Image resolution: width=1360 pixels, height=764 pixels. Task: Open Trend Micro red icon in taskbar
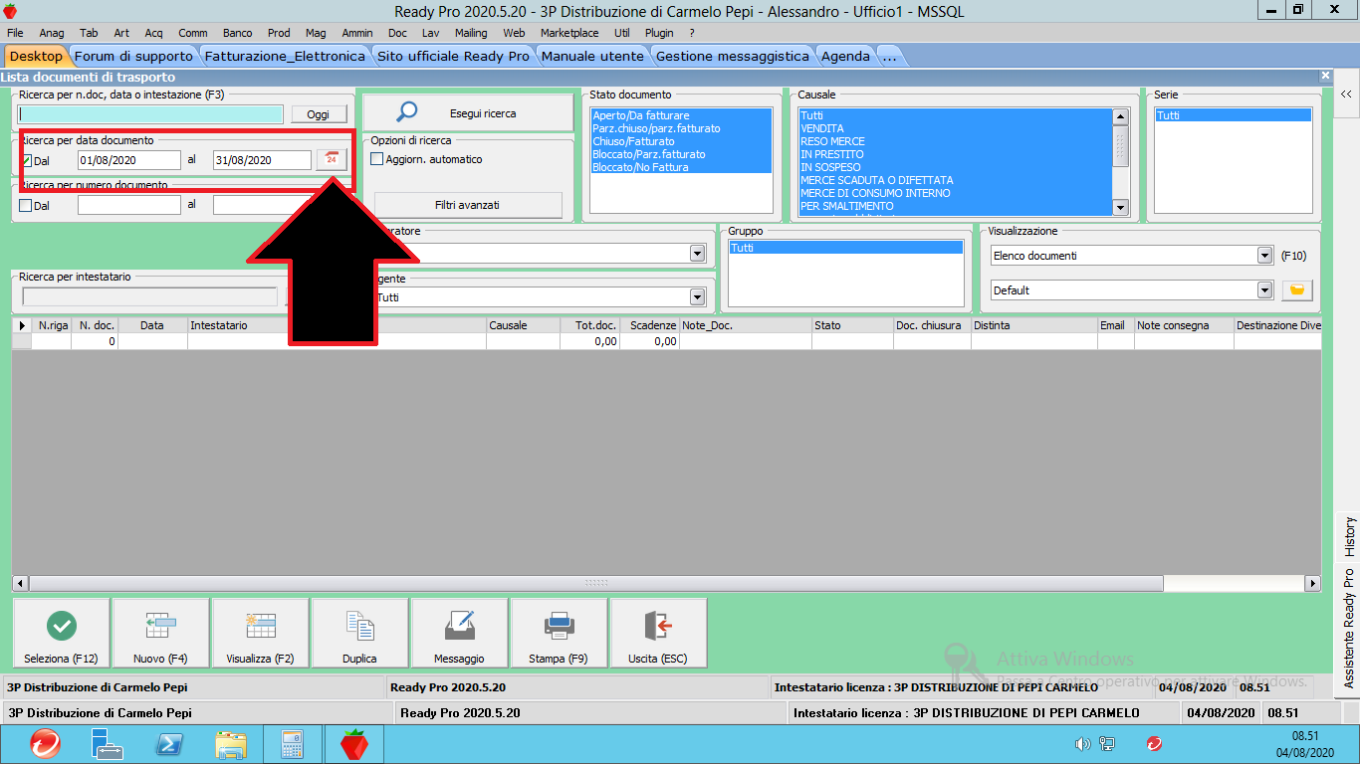coord(44,744)
